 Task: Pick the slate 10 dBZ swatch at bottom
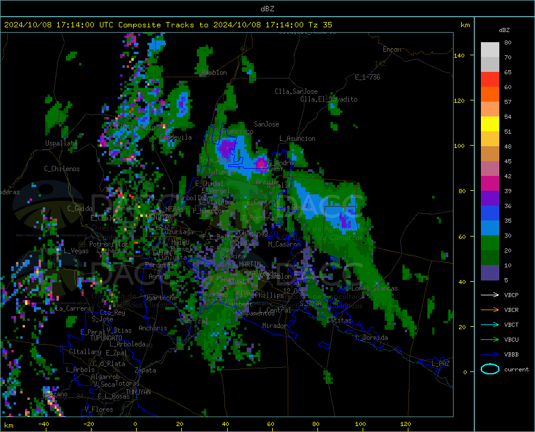(490, 273)
